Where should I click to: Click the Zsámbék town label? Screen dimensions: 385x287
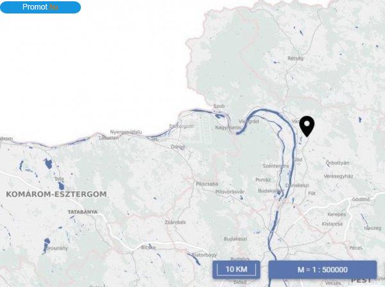(x=175, y=222)
